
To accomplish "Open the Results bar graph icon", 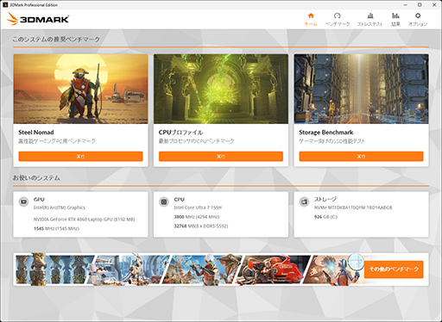I will 395,15.
